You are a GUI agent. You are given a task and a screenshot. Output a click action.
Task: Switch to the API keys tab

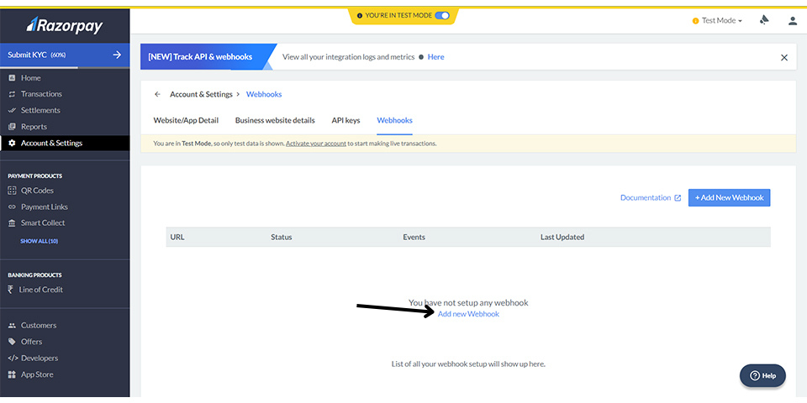pyautogui.click(x=345, y=120)
